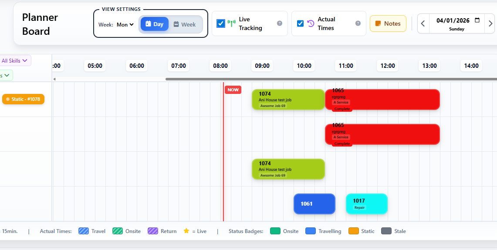Switch to Week view

185,24
